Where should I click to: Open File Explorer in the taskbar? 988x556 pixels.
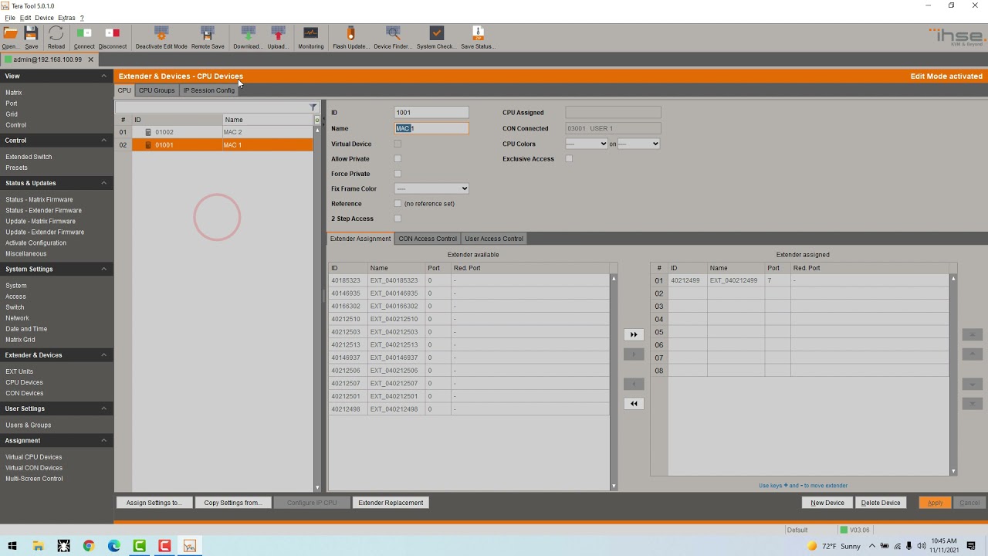tap(38, 546)
